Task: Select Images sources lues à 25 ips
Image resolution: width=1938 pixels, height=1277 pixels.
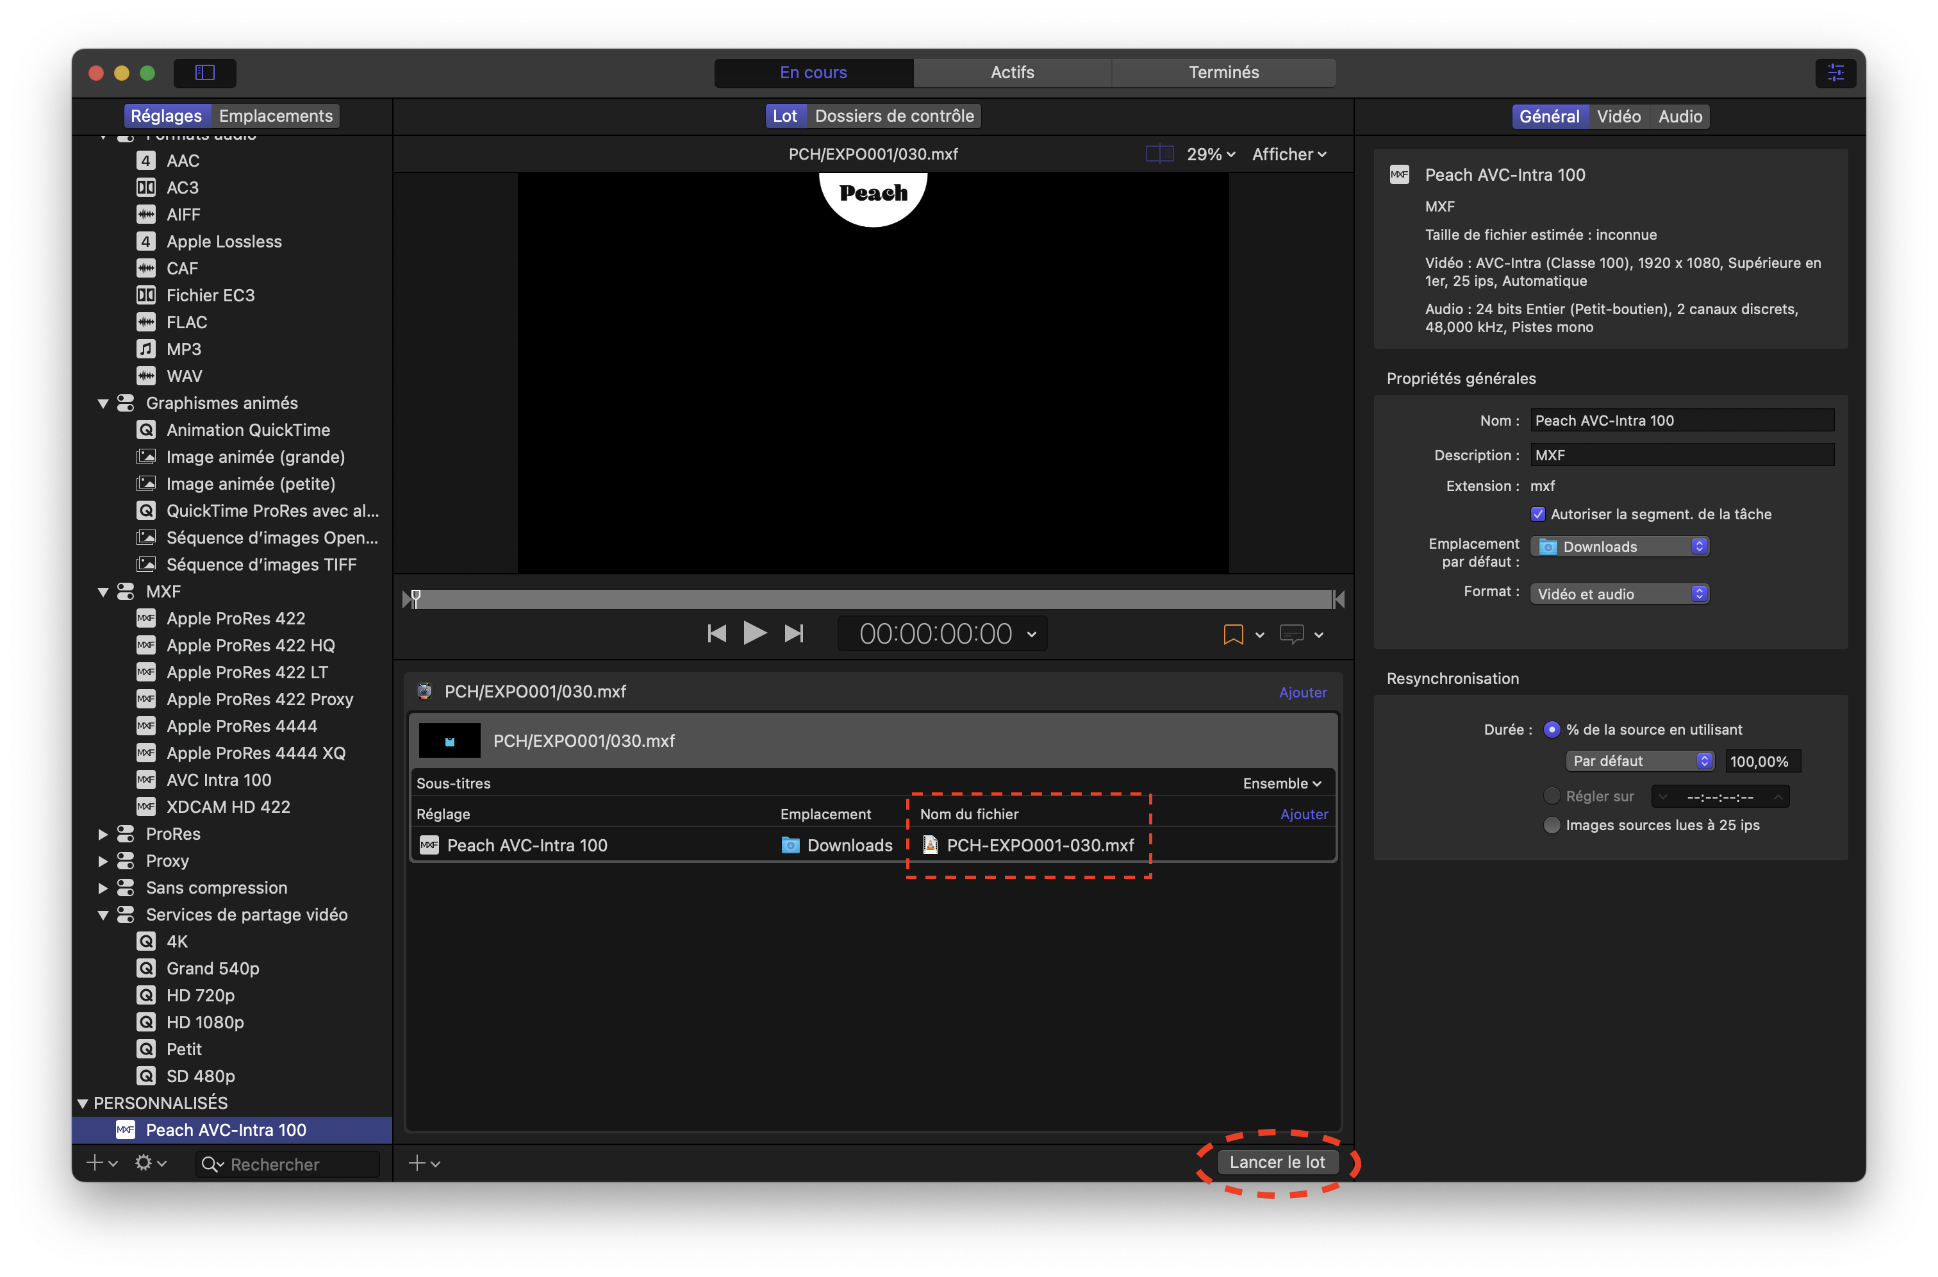Action: [x=1552, y=825]
